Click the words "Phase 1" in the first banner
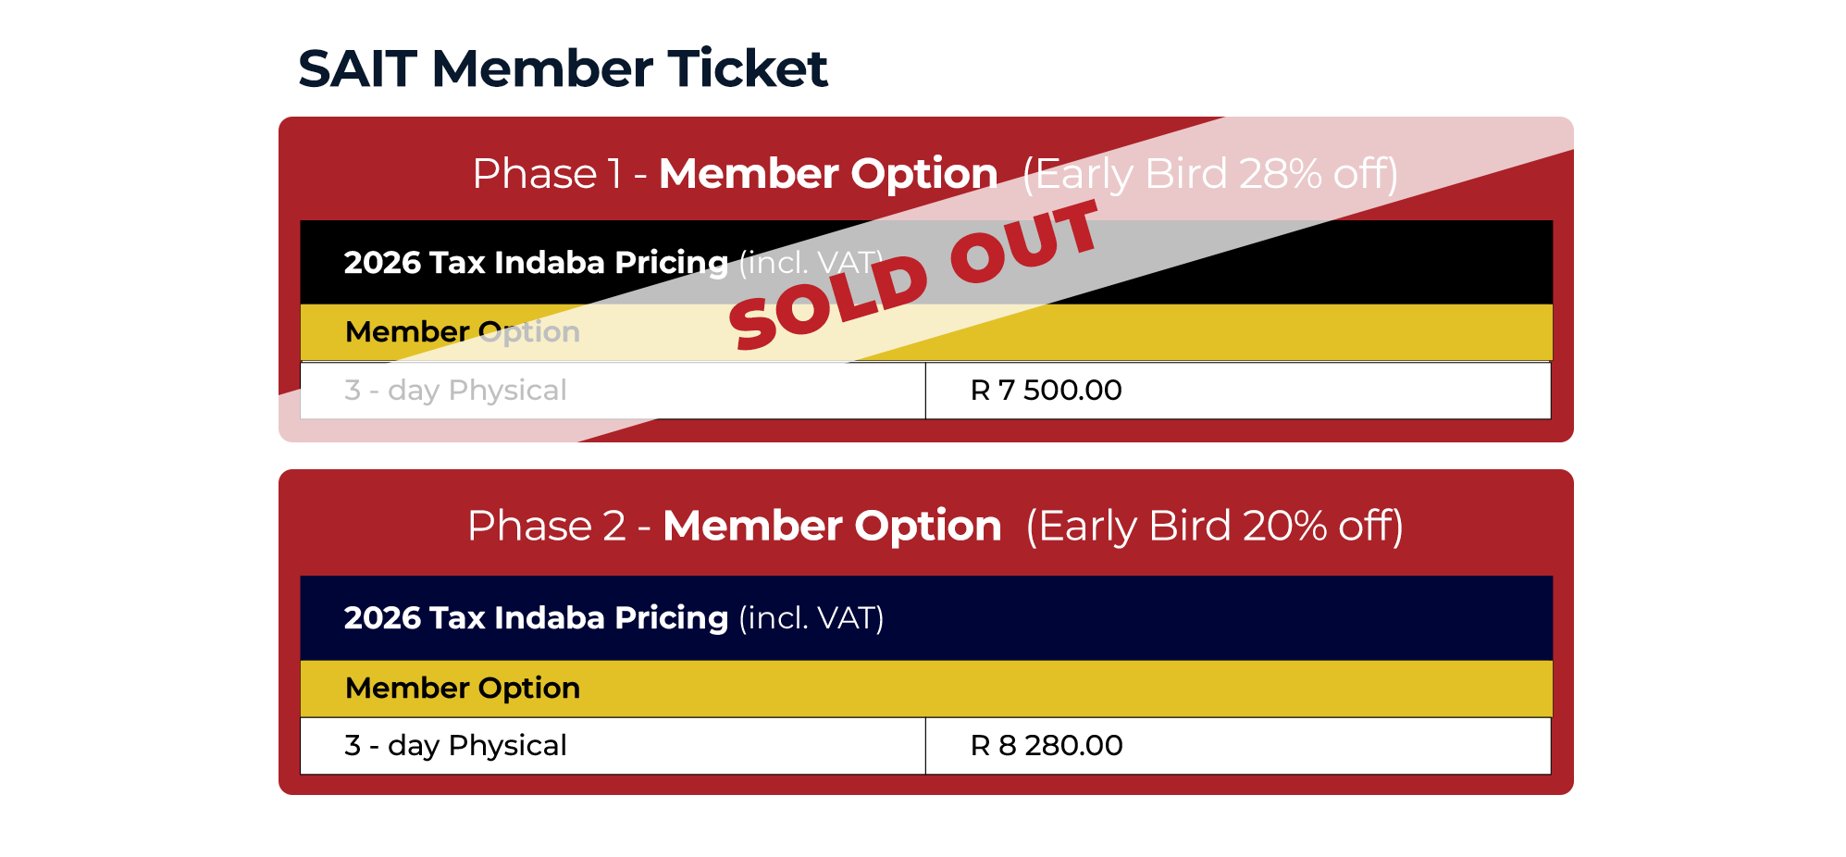This screenshot has width=1846, height=857. tap(547, 174)
